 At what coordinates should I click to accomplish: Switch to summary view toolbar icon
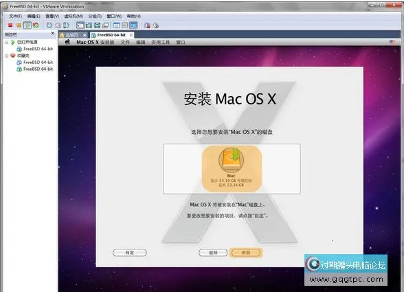click(117, 25)
